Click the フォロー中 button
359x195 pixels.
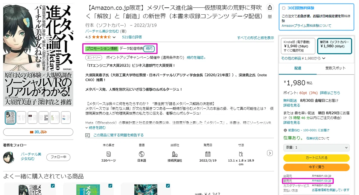point(58,157)
